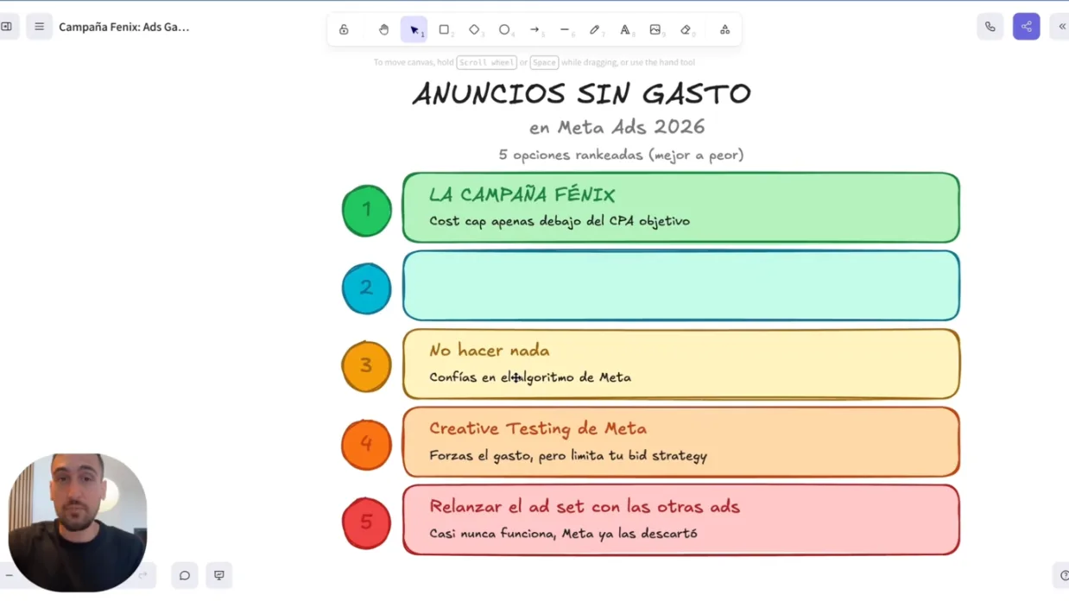Select 'Confías en el algoritmo de Meta' text
The width and height of the screenshot is (1069, 601).
pyautogui.click(x=530, y=377)
